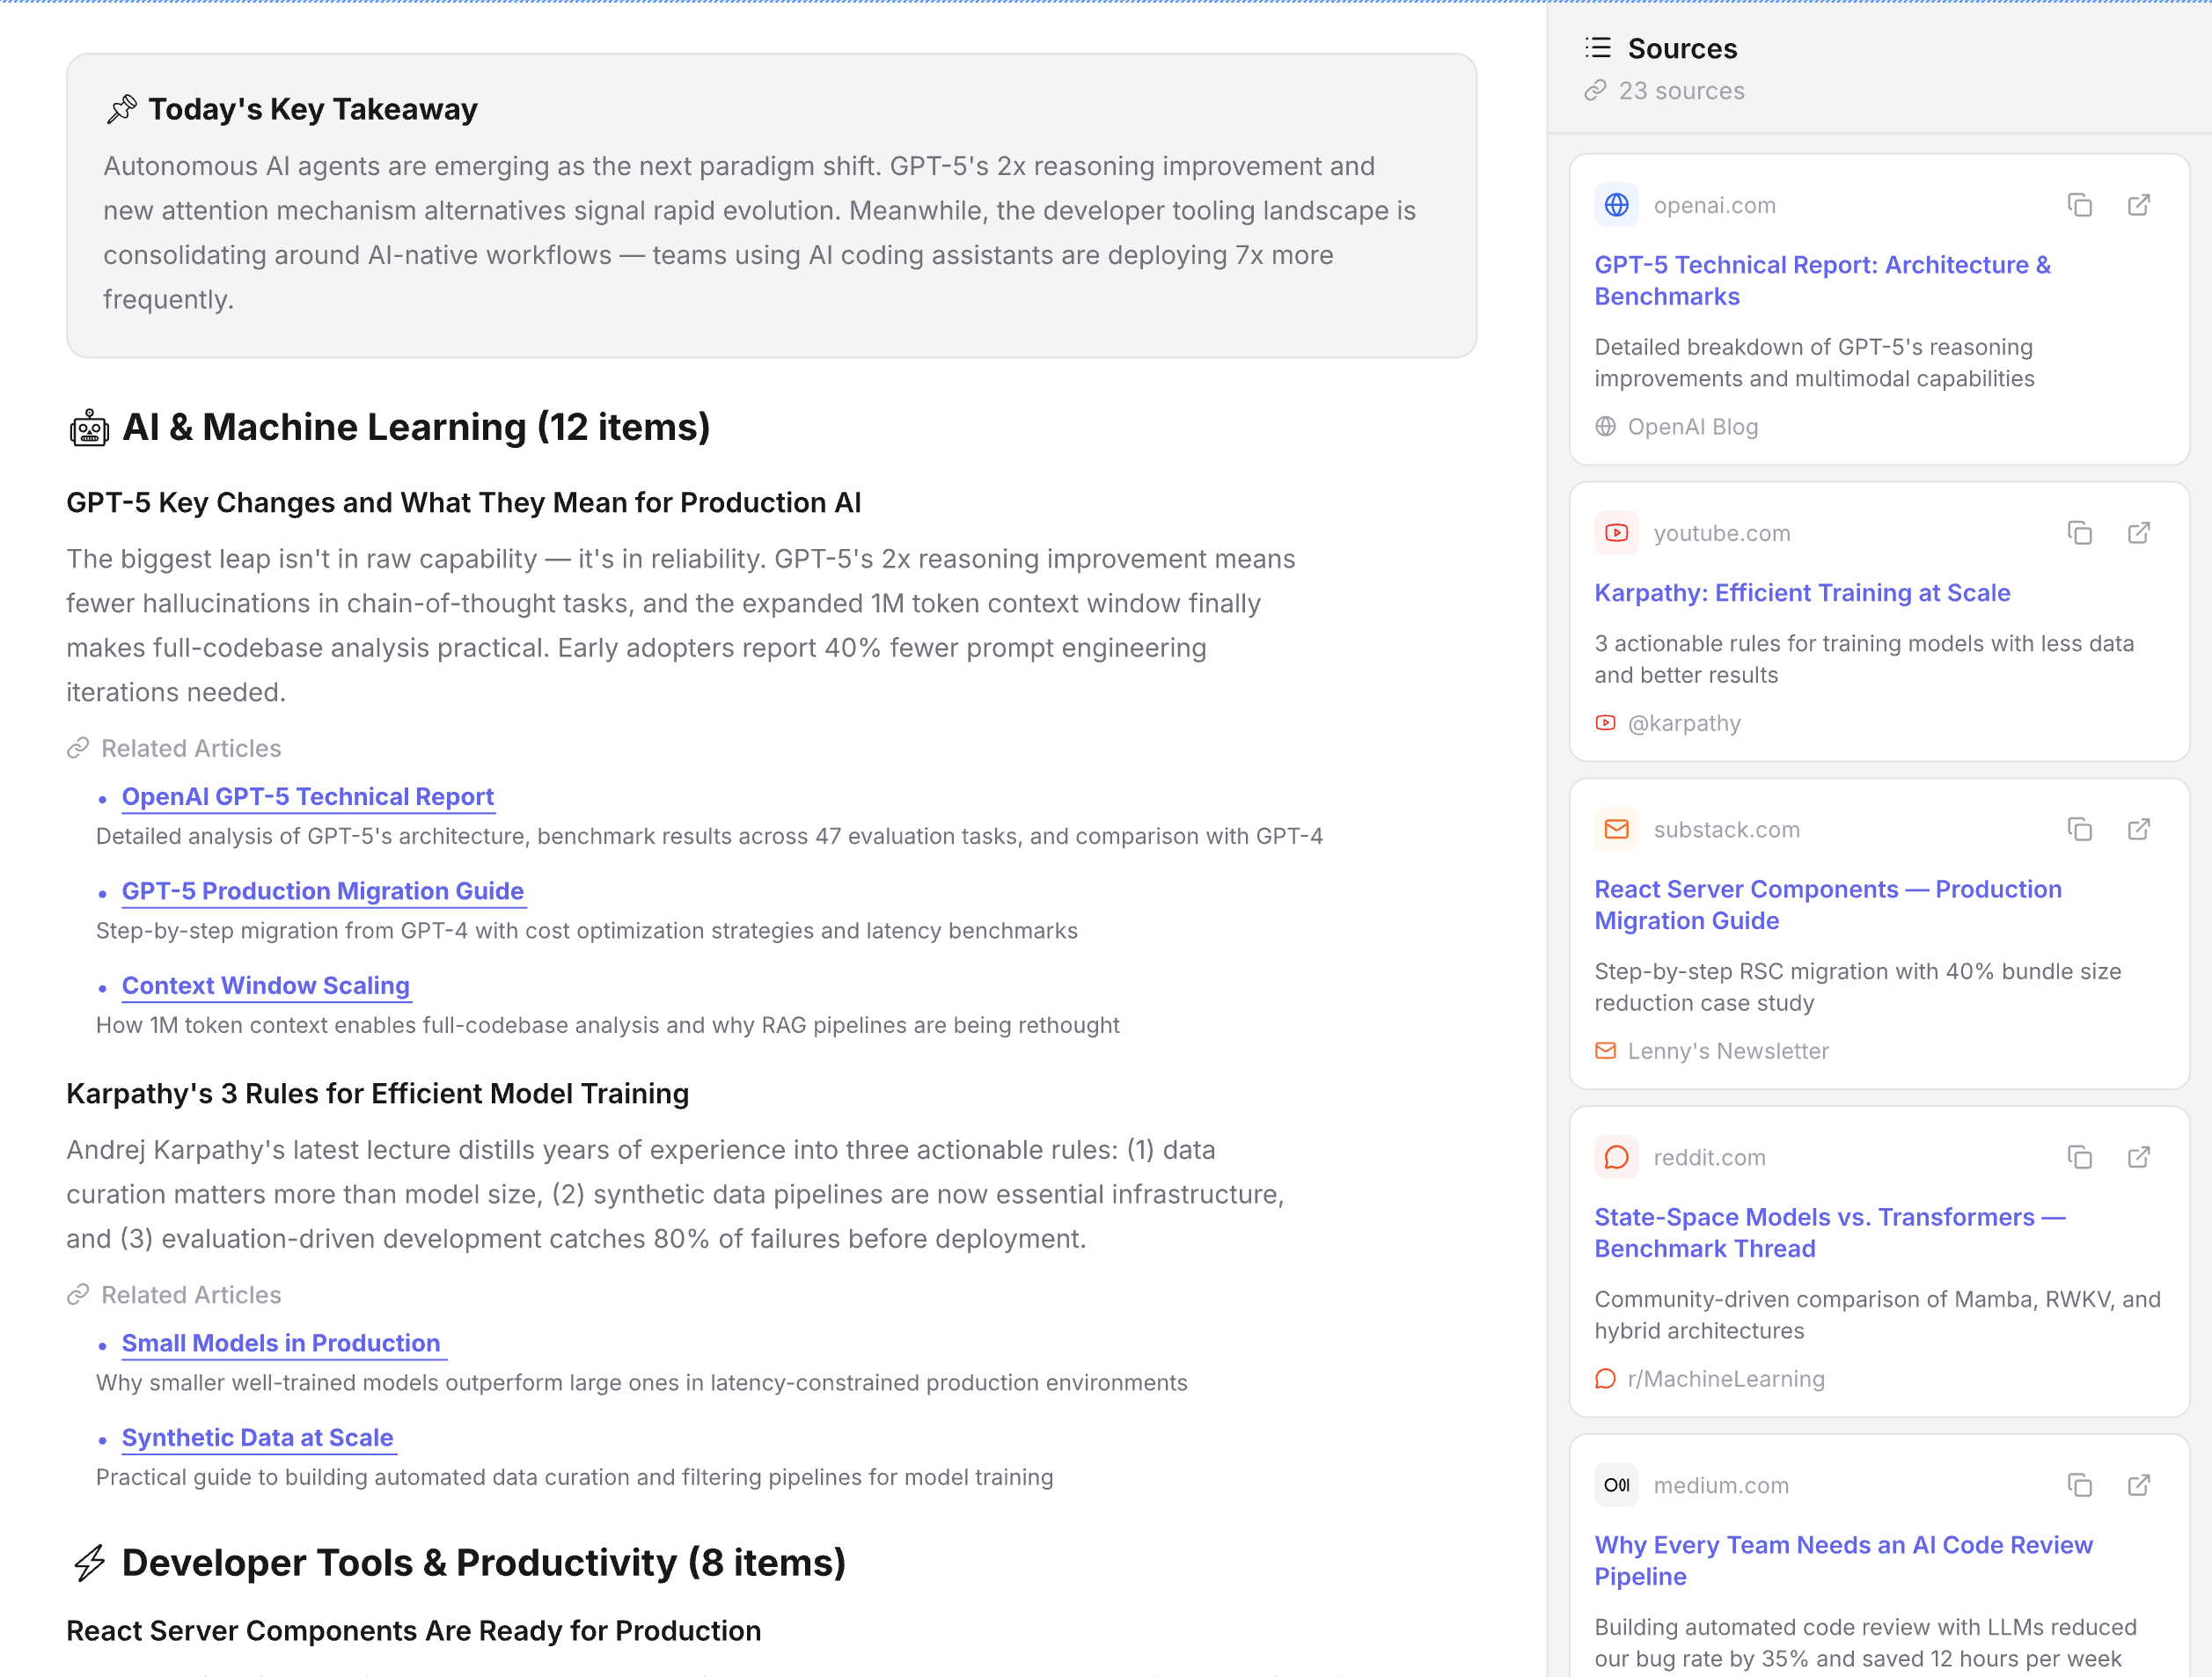Click the chain-link icon beside 23 sources
The image size is (2212, 1677).
point(1597,91)
